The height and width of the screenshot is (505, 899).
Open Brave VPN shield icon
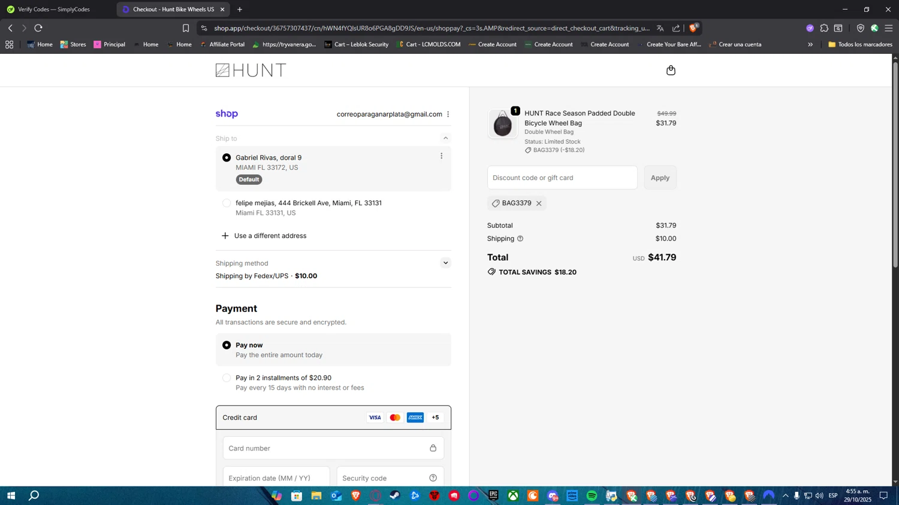[x=860, y=28]
